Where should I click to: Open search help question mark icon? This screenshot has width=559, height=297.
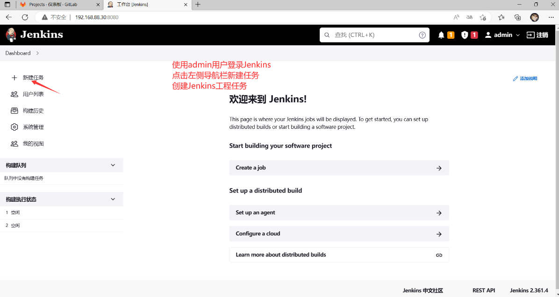click(x=422, y=35)
